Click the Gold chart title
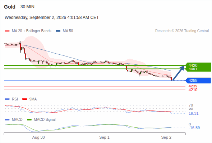Viewport: 212px width, 143px height. coord(10,7)
